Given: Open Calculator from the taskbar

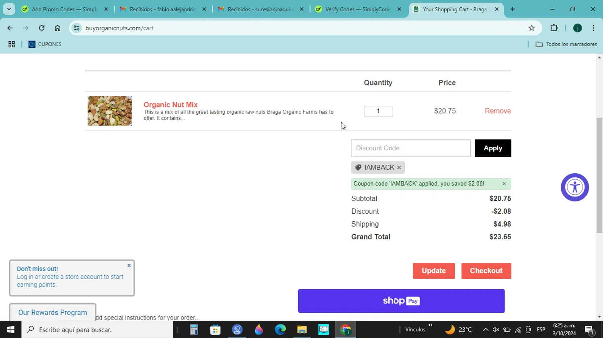Looking at the screenshot, I should pos(194,330).
